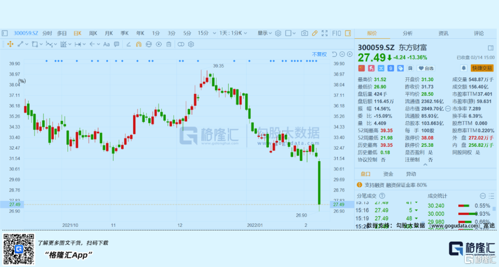Viewport: 499px width, 267px height.
Task: Select 日K daily candlestick view
Action: click(x=77, y=33)
